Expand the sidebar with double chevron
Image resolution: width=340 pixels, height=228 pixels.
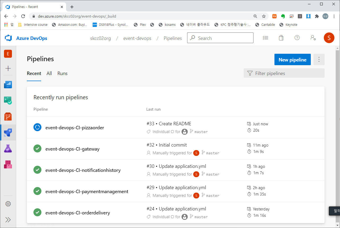[8, 220]
